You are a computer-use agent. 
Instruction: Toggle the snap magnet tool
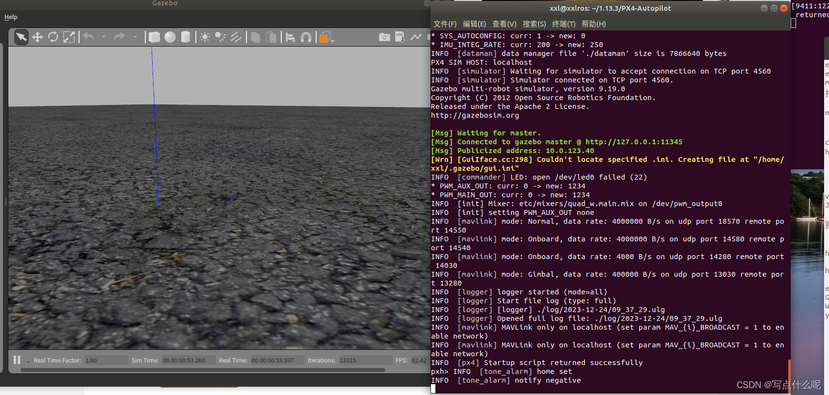click(x=306, y=37)
